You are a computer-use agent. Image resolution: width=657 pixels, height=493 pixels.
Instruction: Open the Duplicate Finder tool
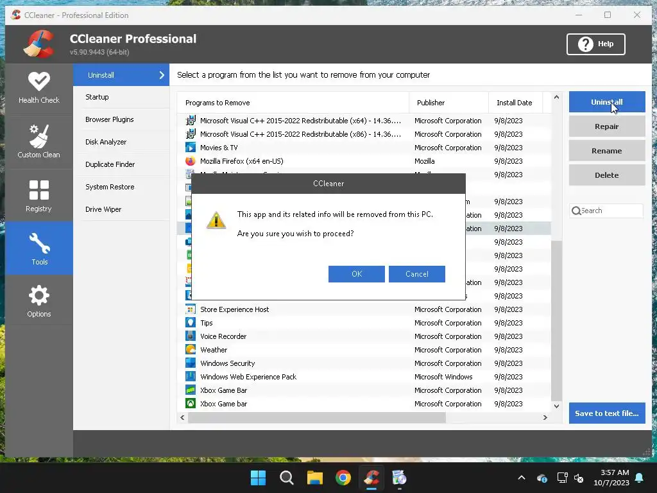pos(121,164)
